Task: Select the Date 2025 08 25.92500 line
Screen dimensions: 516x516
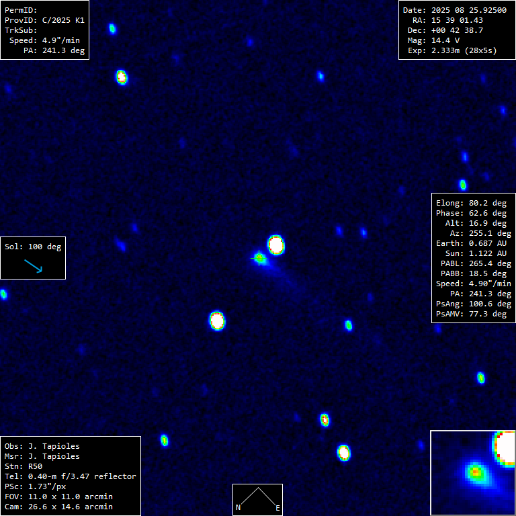Action: 454,10
